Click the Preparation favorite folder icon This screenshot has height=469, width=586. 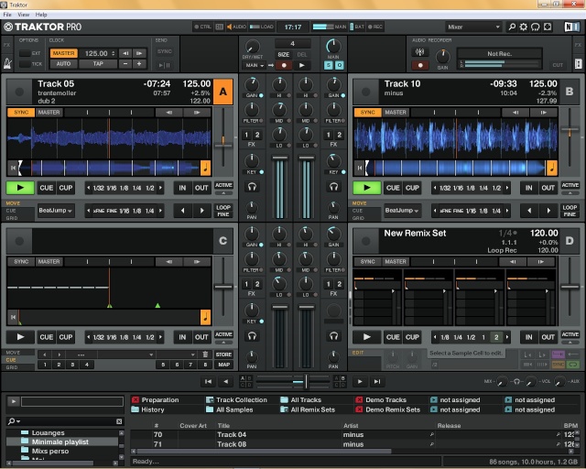136,399
